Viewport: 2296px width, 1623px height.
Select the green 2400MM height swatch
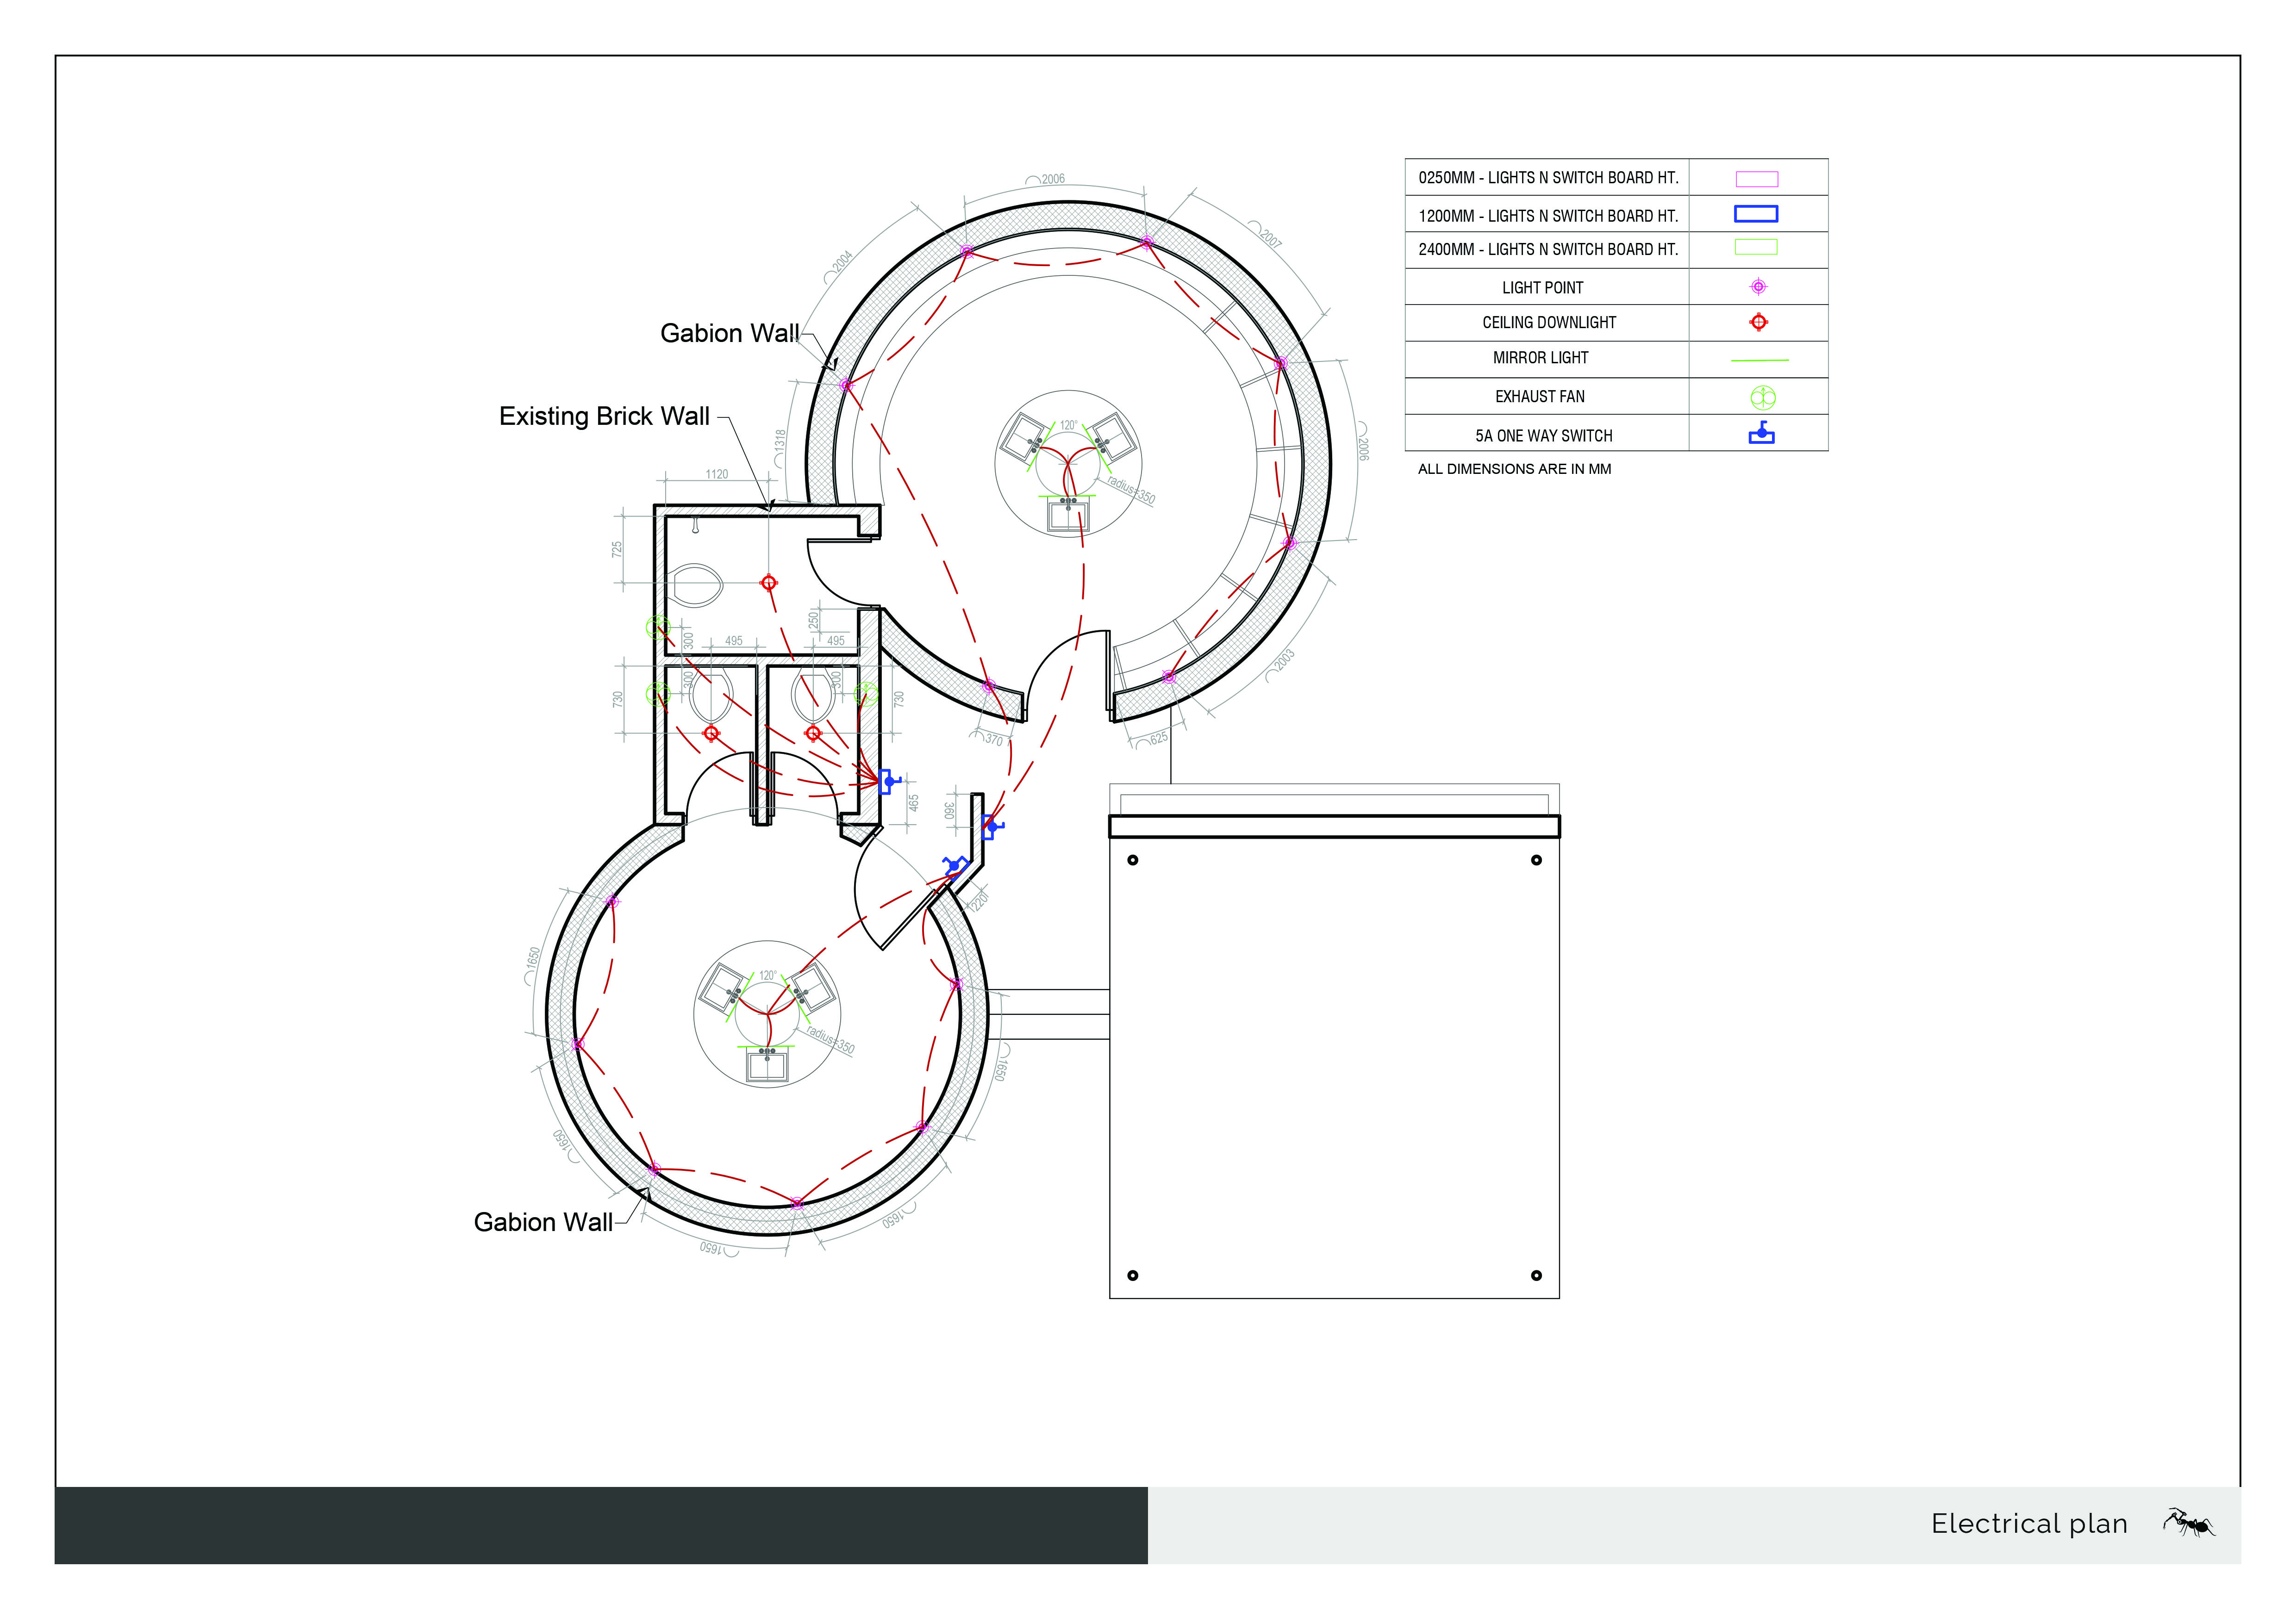point(1755,247)
